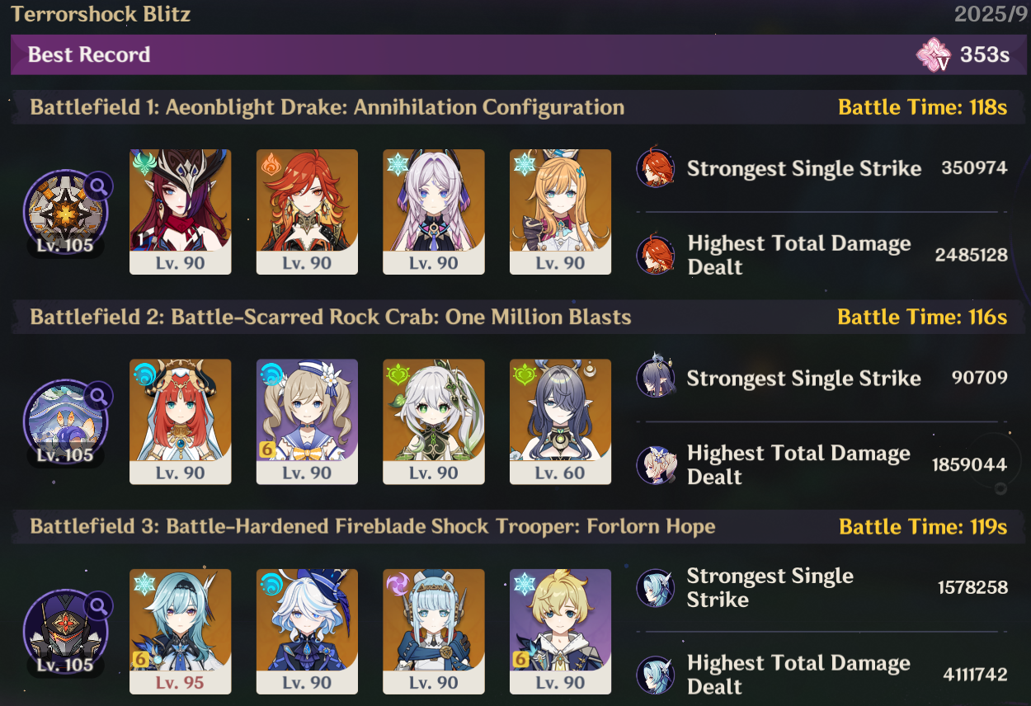Open the masked Dendro character in Battlefield 1

tap(181, 212)
